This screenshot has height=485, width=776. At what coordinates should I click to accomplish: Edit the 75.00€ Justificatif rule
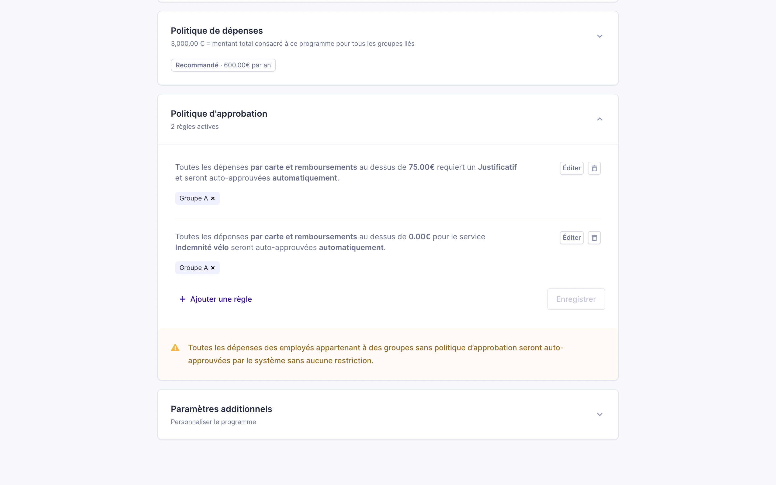(x=571, y=168)
